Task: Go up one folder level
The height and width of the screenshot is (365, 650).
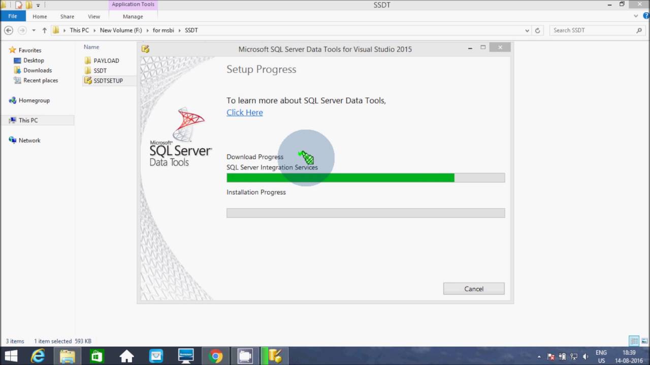Action: click(x=44, y=30)
